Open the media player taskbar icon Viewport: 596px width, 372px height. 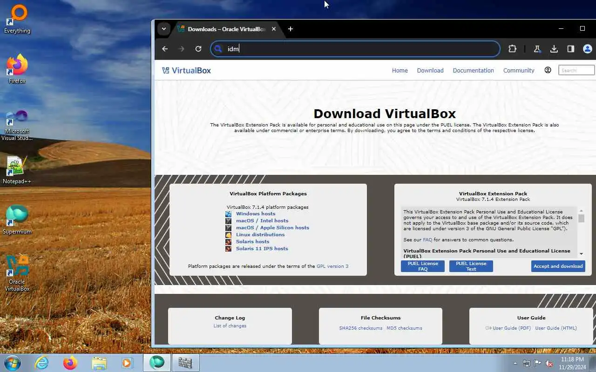point(127,363)
